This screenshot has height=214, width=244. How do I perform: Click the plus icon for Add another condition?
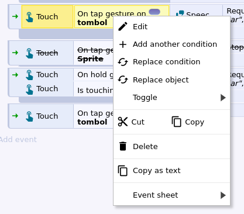point(123,44)
